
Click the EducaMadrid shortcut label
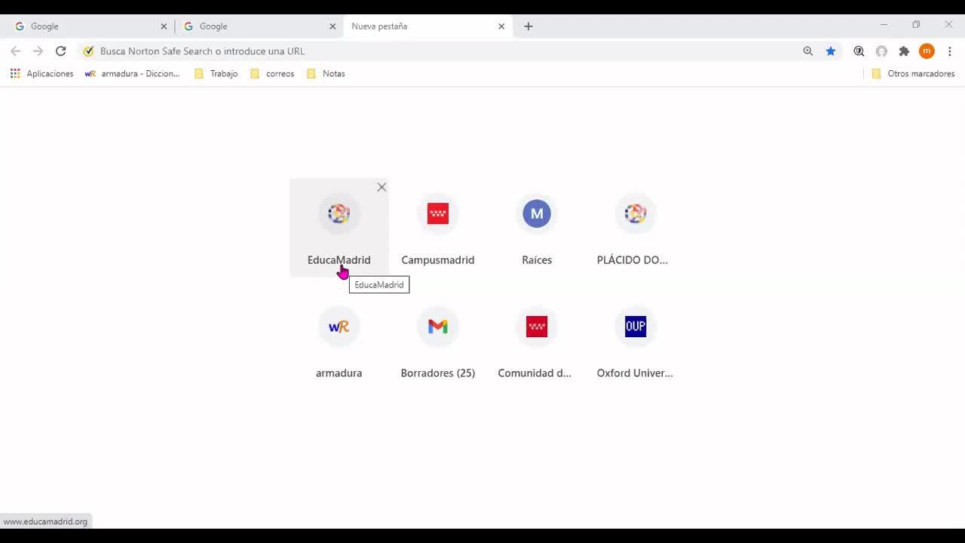click(339, 260)
